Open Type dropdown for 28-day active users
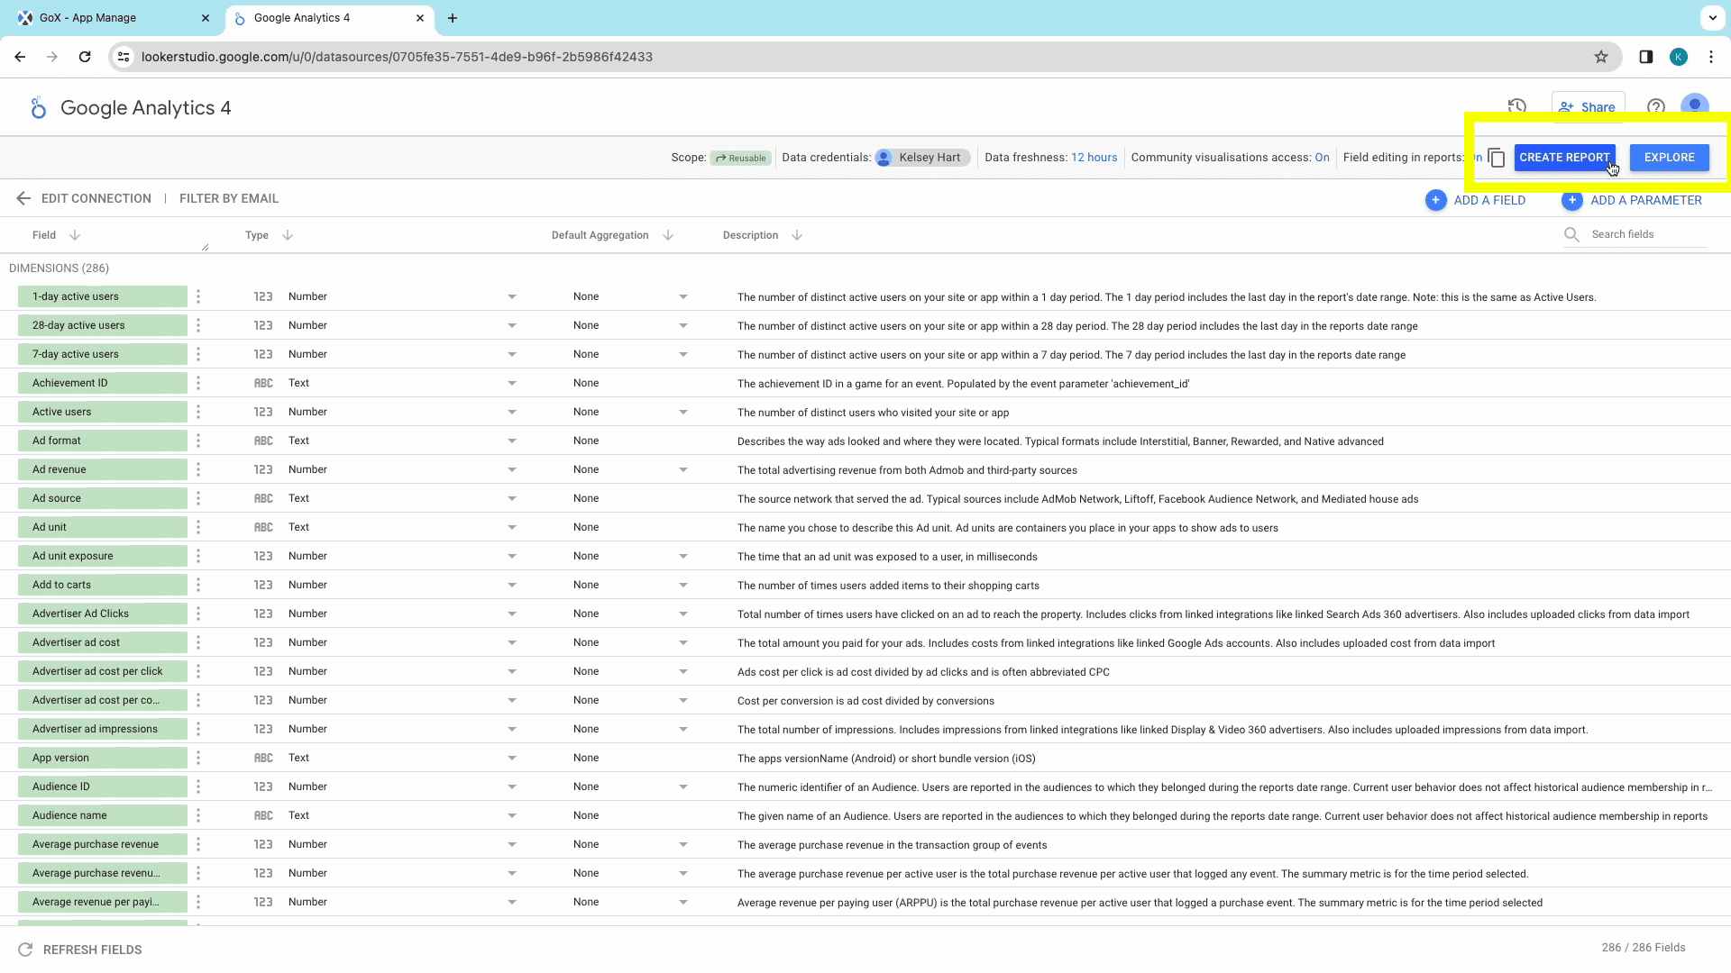 (x=512, y=326)
